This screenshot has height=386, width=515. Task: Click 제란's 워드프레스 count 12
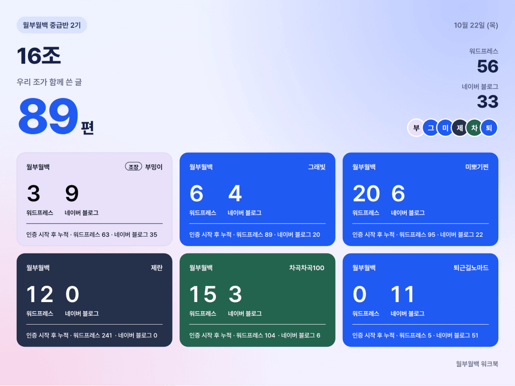[40, 294]
